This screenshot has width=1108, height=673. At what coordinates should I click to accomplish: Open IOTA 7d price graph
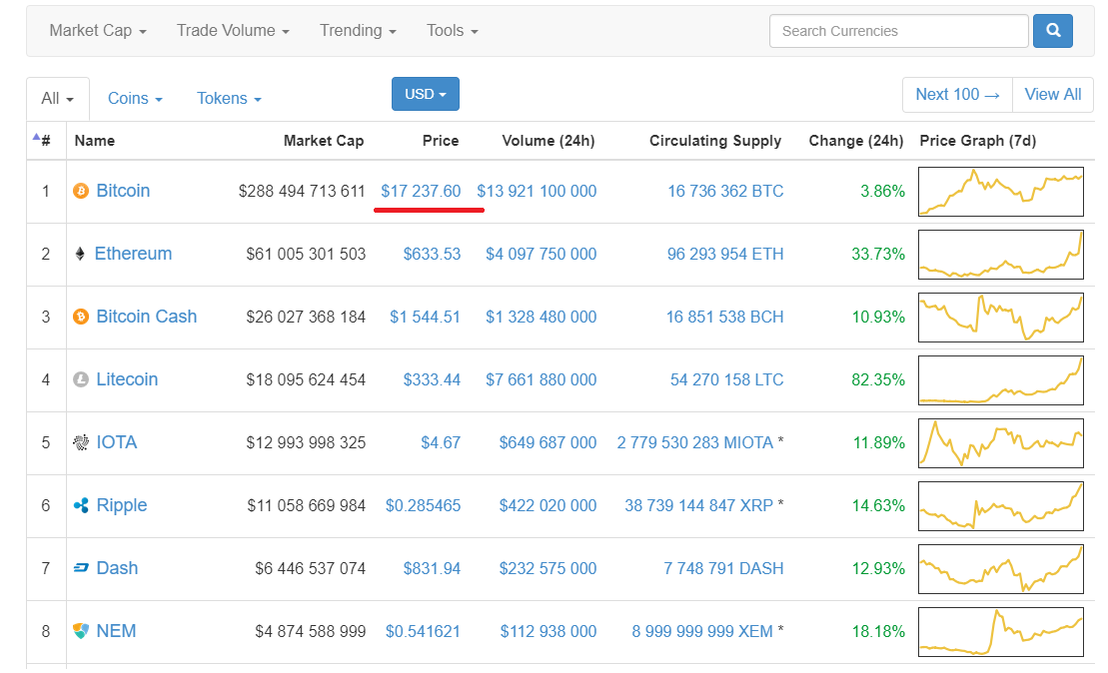pyautogui.click(x=1000, y=442)
